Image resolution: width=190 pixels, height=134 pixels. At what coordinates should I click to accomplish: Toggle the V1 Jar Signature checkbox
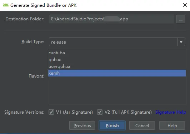click(51, 112)
